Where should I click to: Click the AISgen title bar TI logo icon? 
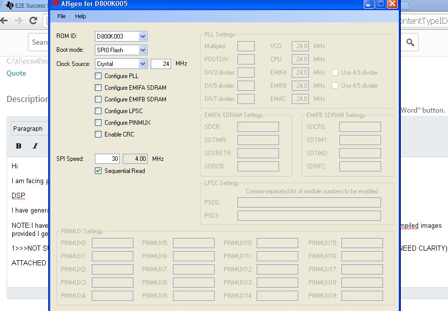pos(55,4)
